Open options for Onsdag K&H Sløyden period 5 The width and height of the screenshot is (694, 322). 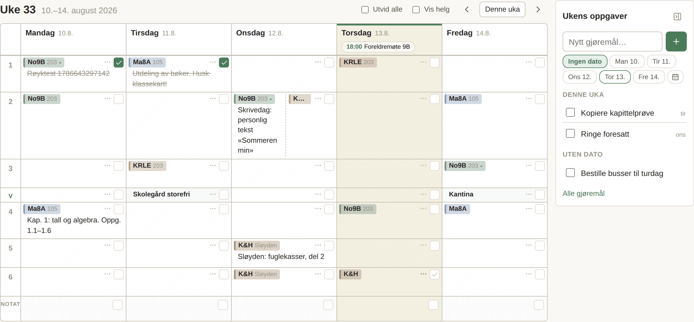coord(318,245)
